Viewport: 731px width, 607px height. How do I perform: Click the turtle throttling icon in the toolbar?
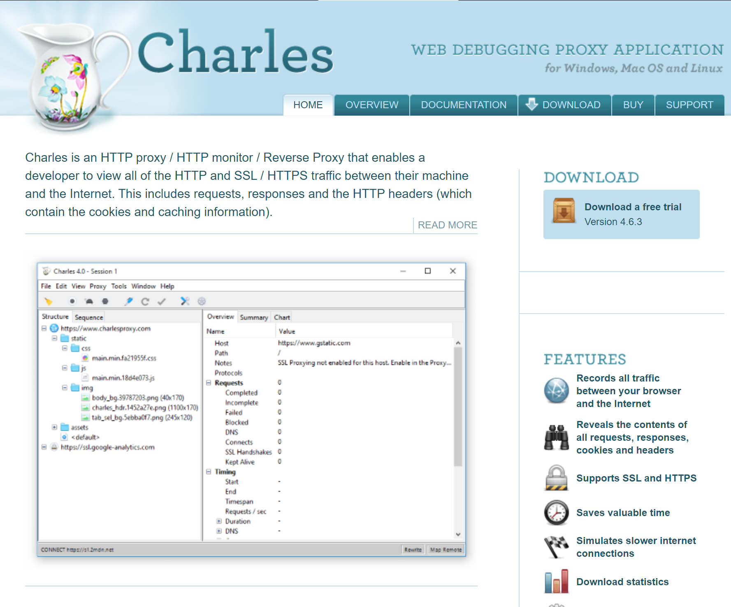point(89,301)
